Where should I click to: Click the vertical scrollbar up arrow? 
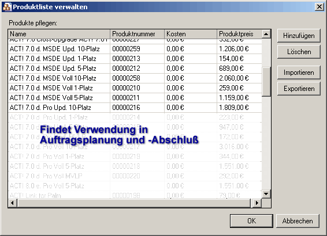[x=266, y=34]
